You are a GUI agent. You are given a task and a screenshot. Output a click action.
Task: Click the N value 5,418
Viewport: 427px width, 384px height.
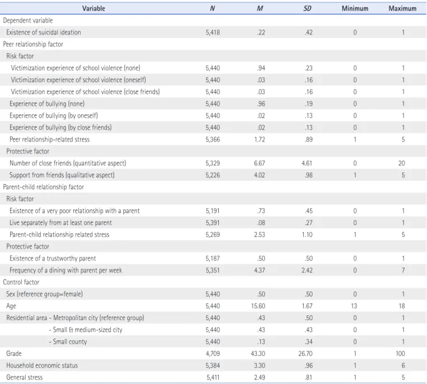[x=213, y=32]
